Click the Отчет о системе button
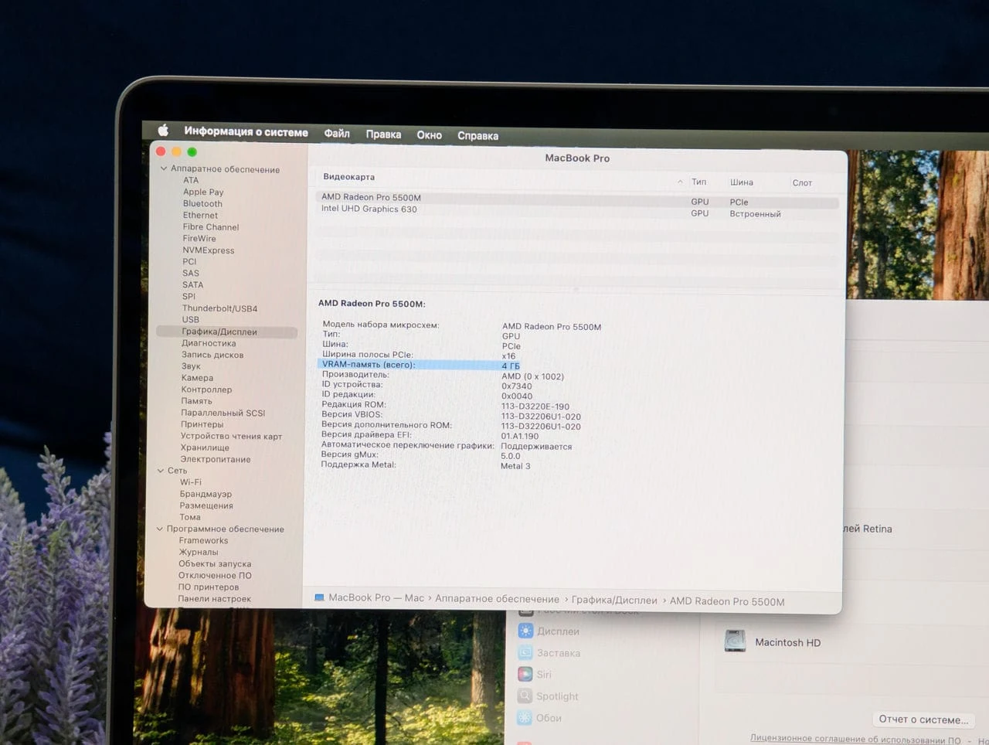This screenshot has height=745, width=989. point(923,719)
